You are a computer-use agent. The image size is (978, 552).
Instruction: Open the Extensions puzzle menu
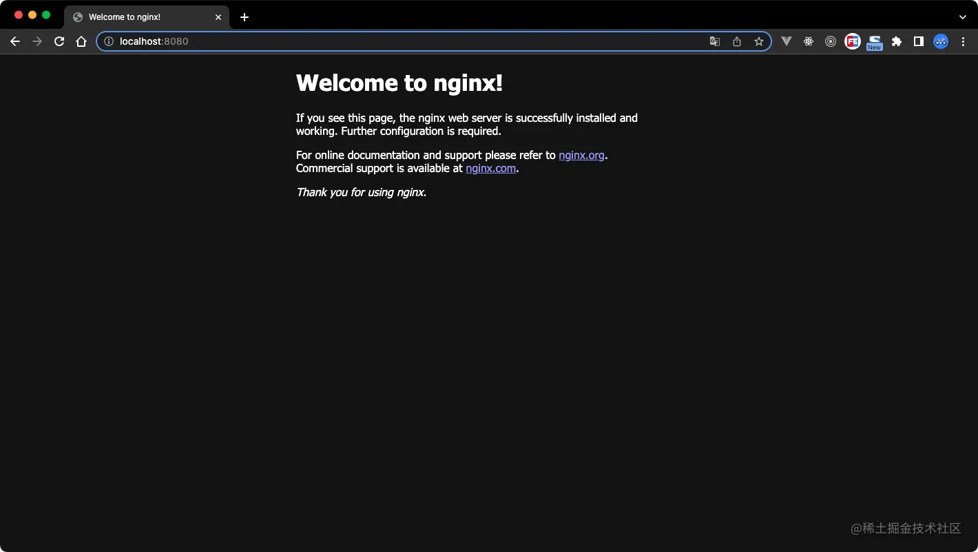(897, 41)
